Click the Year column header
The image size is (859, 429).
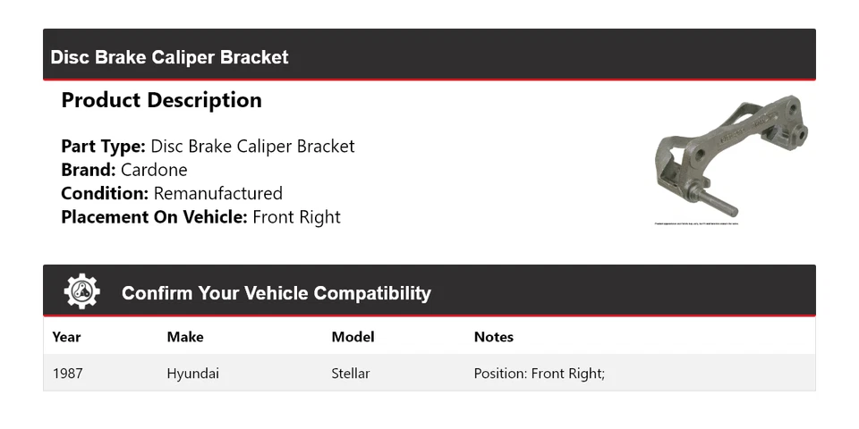click(66, 337)
